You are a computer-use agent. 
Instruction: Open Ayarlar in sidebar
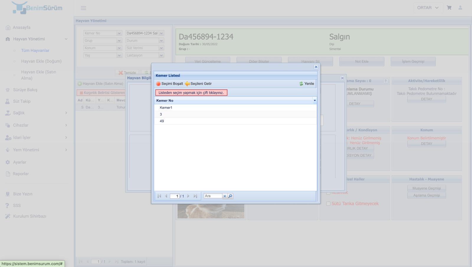(x=19, y=162)
